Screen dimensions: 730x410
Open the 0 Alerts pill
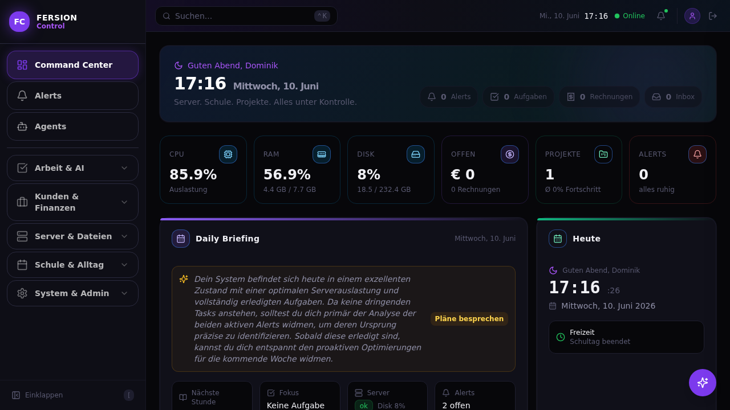449,97
